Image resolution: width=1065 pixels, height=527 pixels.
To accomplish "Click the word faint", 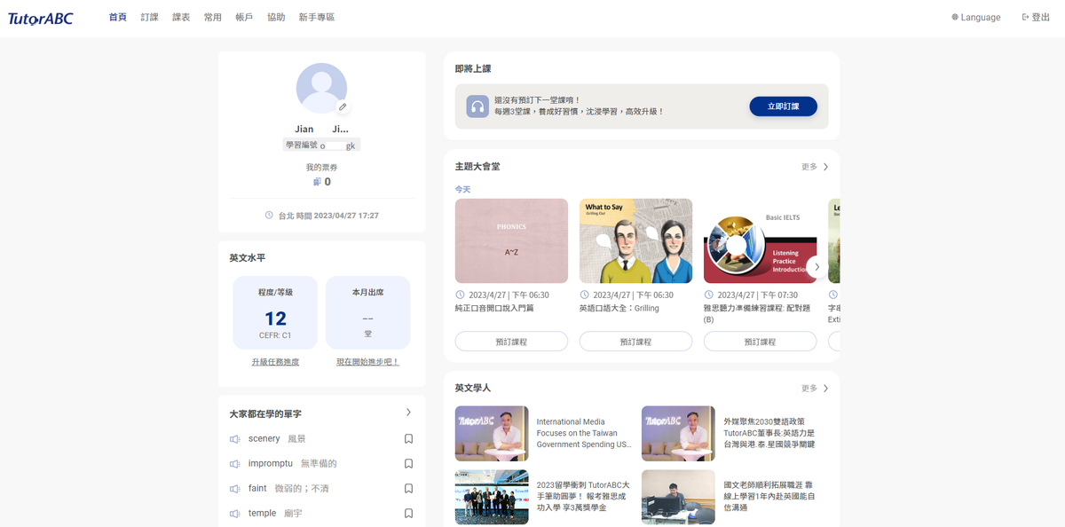I will coord(257,489).
